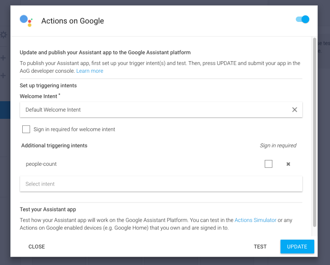Open the Select intent dropdown field

pos(161,184)
